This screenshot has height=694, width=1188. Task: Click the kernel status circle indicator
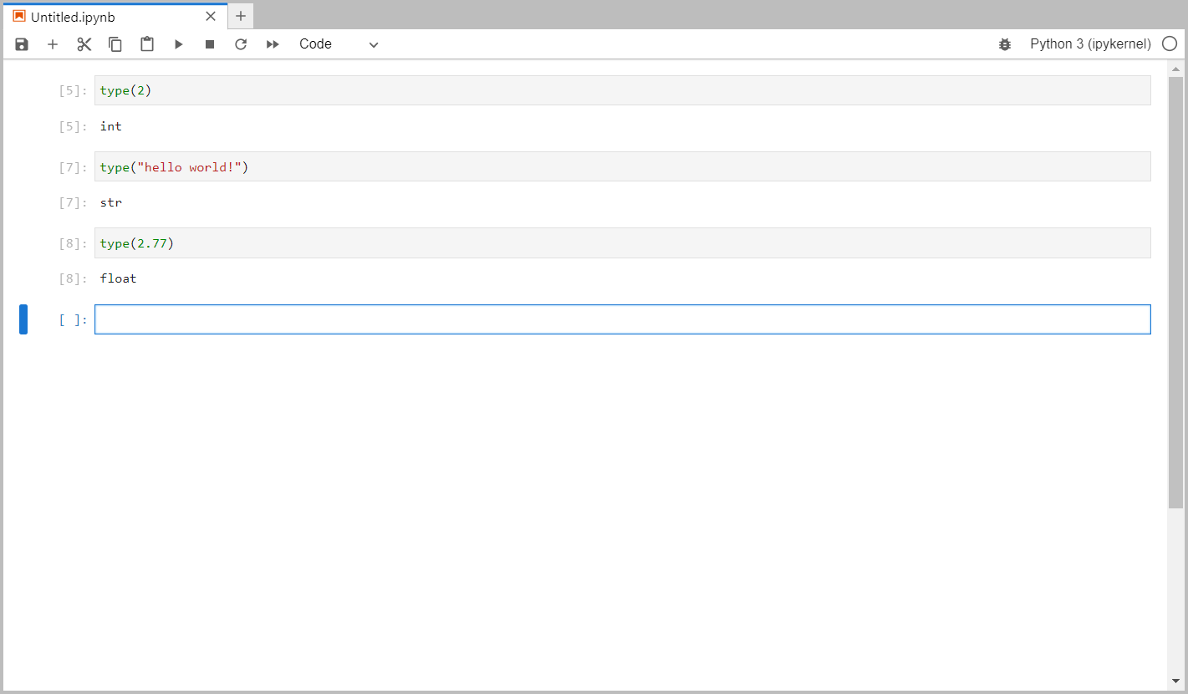1170,44
